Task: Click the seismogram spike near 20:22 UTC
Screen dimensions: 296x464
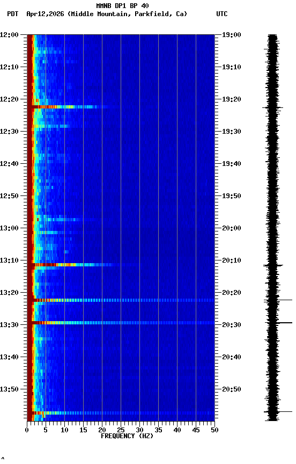Action: tap(278, 300)
